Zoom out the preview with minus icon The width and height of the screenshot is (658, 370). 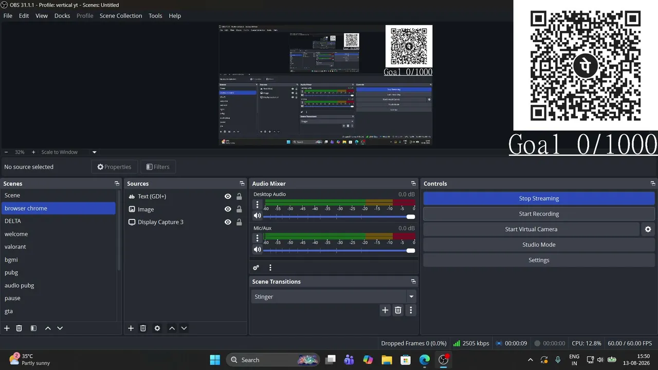(6, 152)
